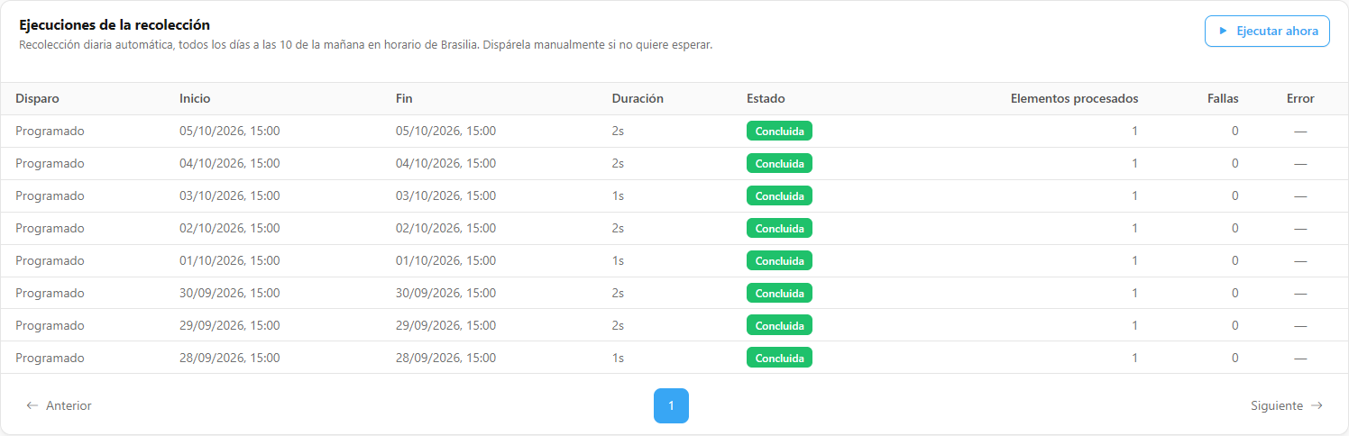
Task: Click the Duración column header
Action: (x=638, y=98)
